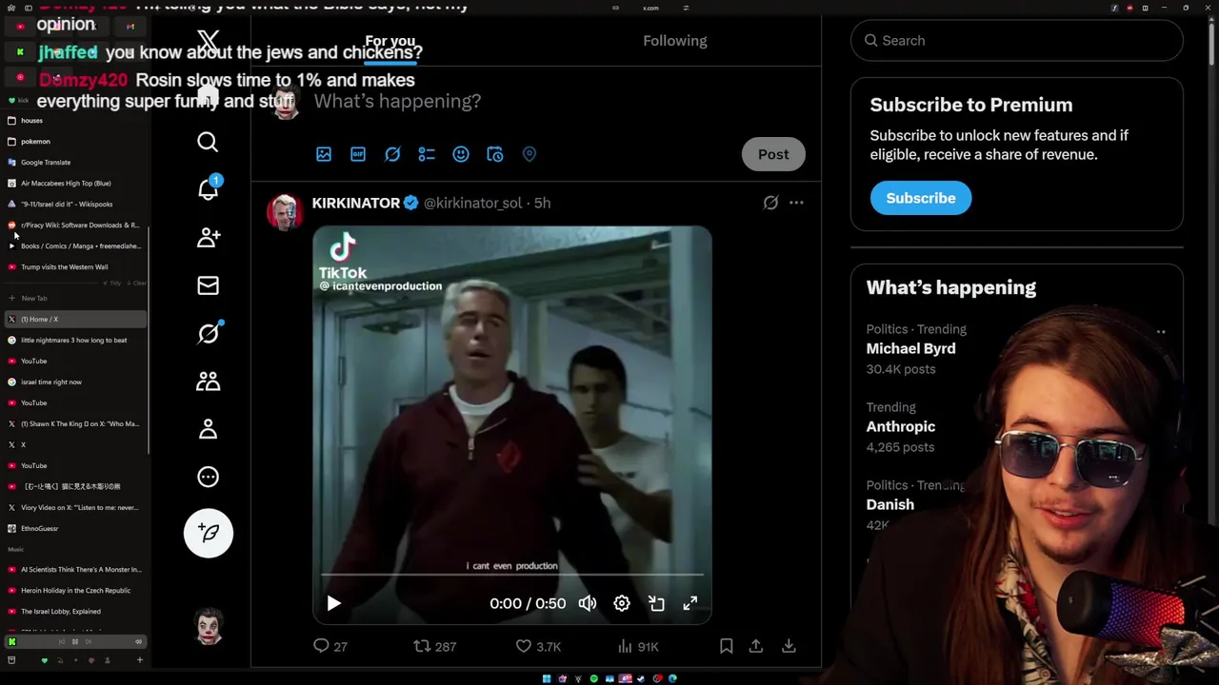Select Heroin Holiday in Czech Republic tab
Screen dimensions: 1219x685
pos(75,590)
